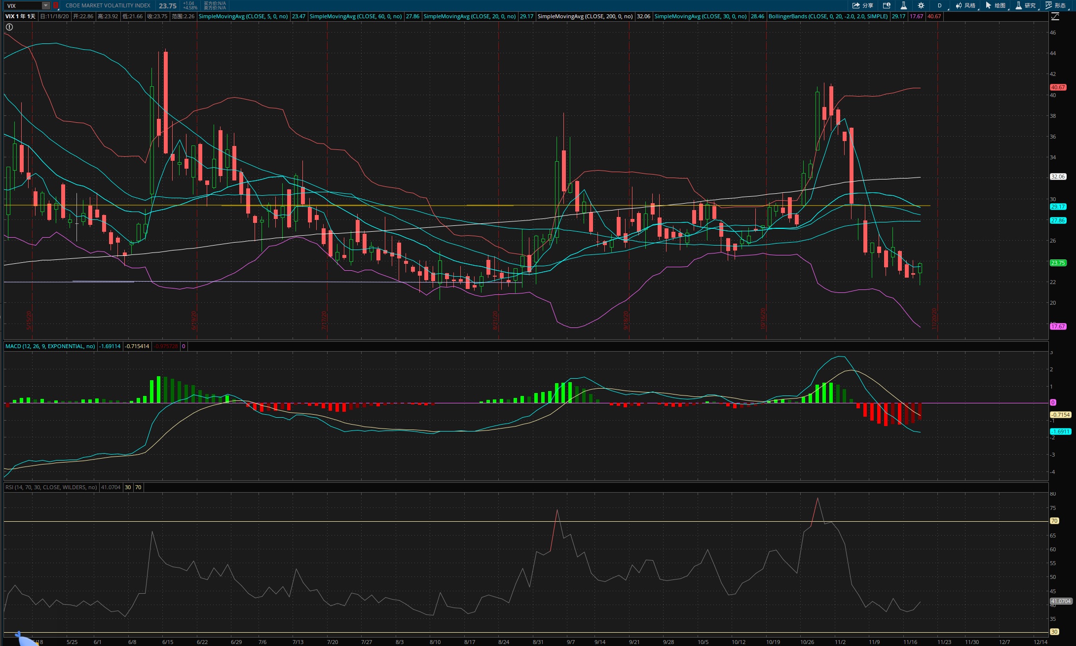Select the 绘图 drawing cursor icon
The width and height of the screenshot is (1076, 646).
point(988,5)
